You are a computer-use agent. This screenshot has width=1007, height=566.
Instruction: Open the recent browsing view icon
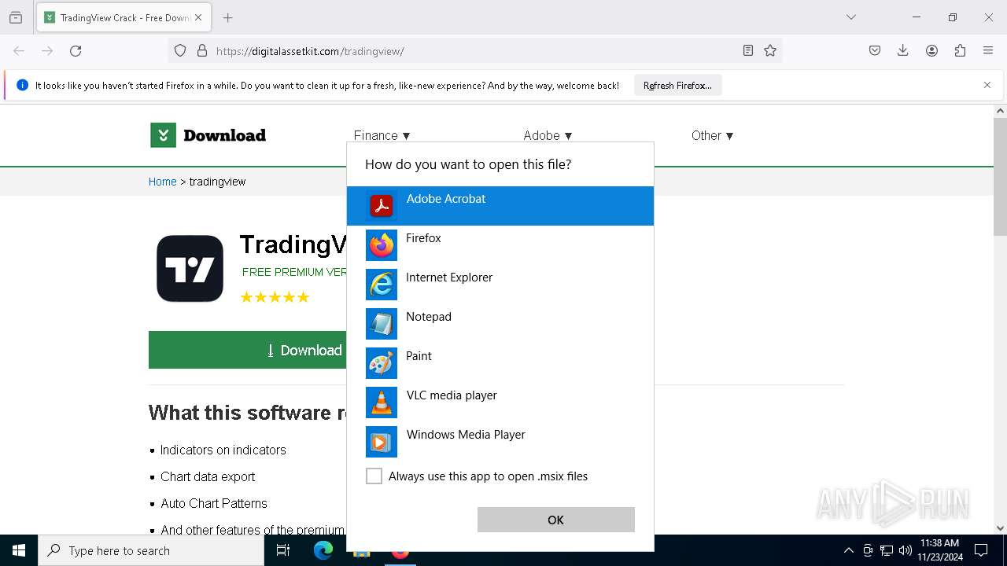point(16,17)
